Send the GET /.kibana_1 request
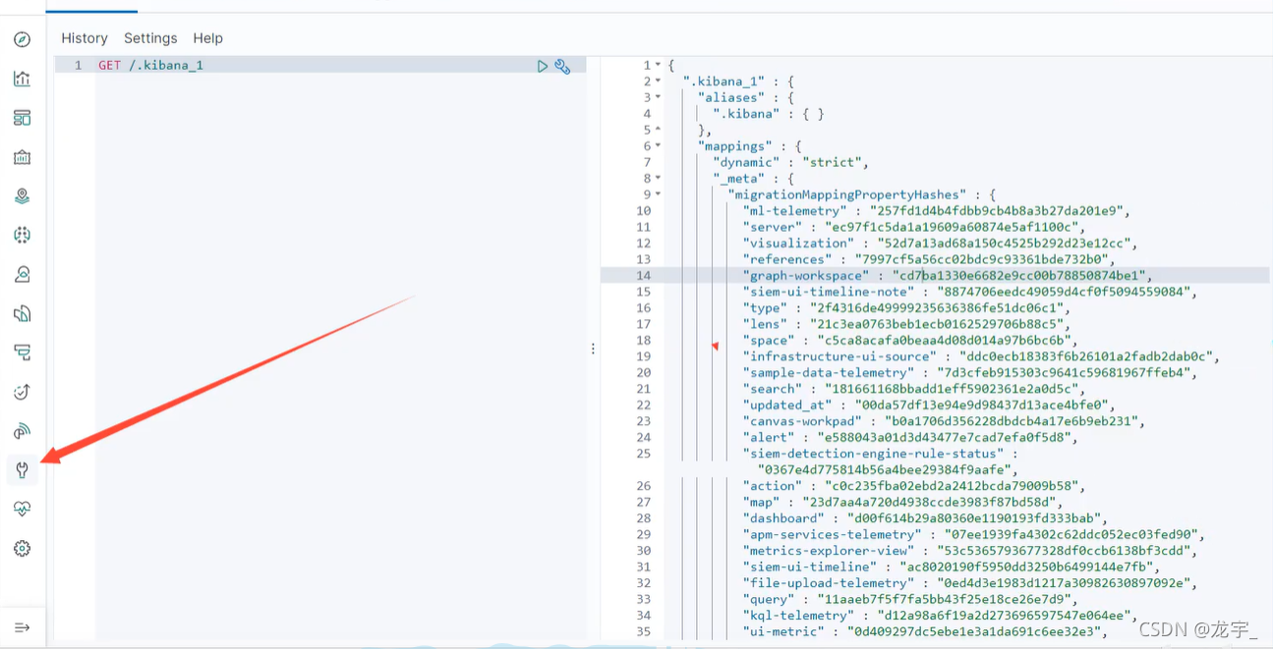The height and width of the screenshot is (649, 1273). tap(543, 66)
